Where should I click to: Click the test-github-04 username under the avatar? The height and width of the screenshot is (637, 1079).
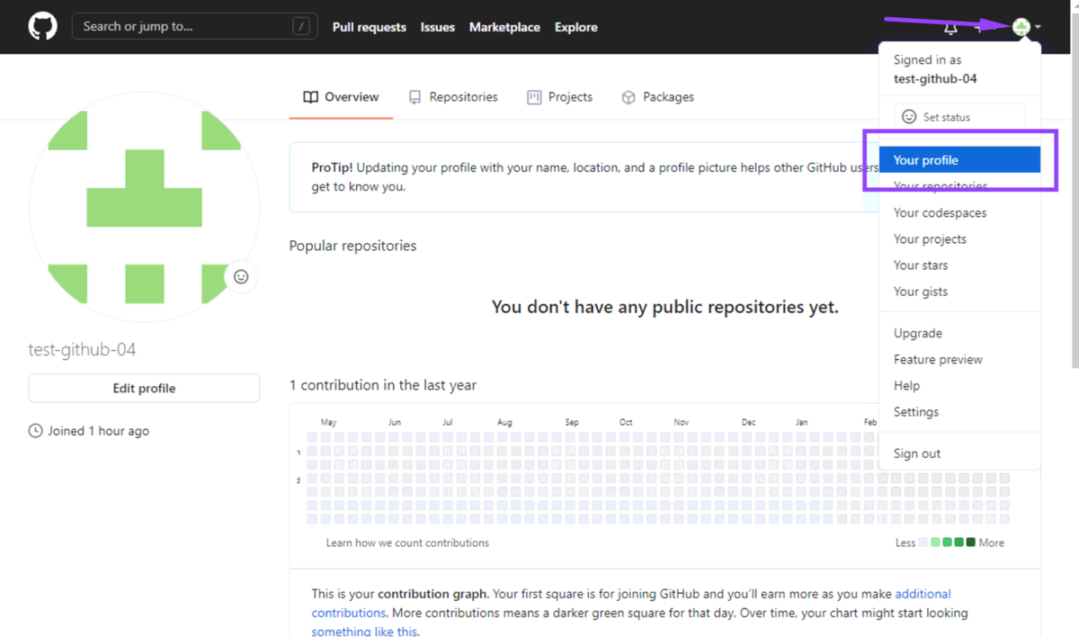pos(82,350)
